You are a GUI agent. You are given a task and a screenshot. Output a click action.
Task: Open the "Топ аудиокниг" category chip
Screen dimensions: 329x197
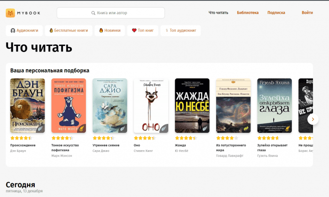[x=180, y=30]
